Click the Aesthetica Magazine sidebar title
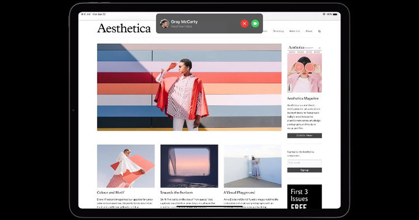This screenshot has width=419, height=220. (x=303, y=98)
